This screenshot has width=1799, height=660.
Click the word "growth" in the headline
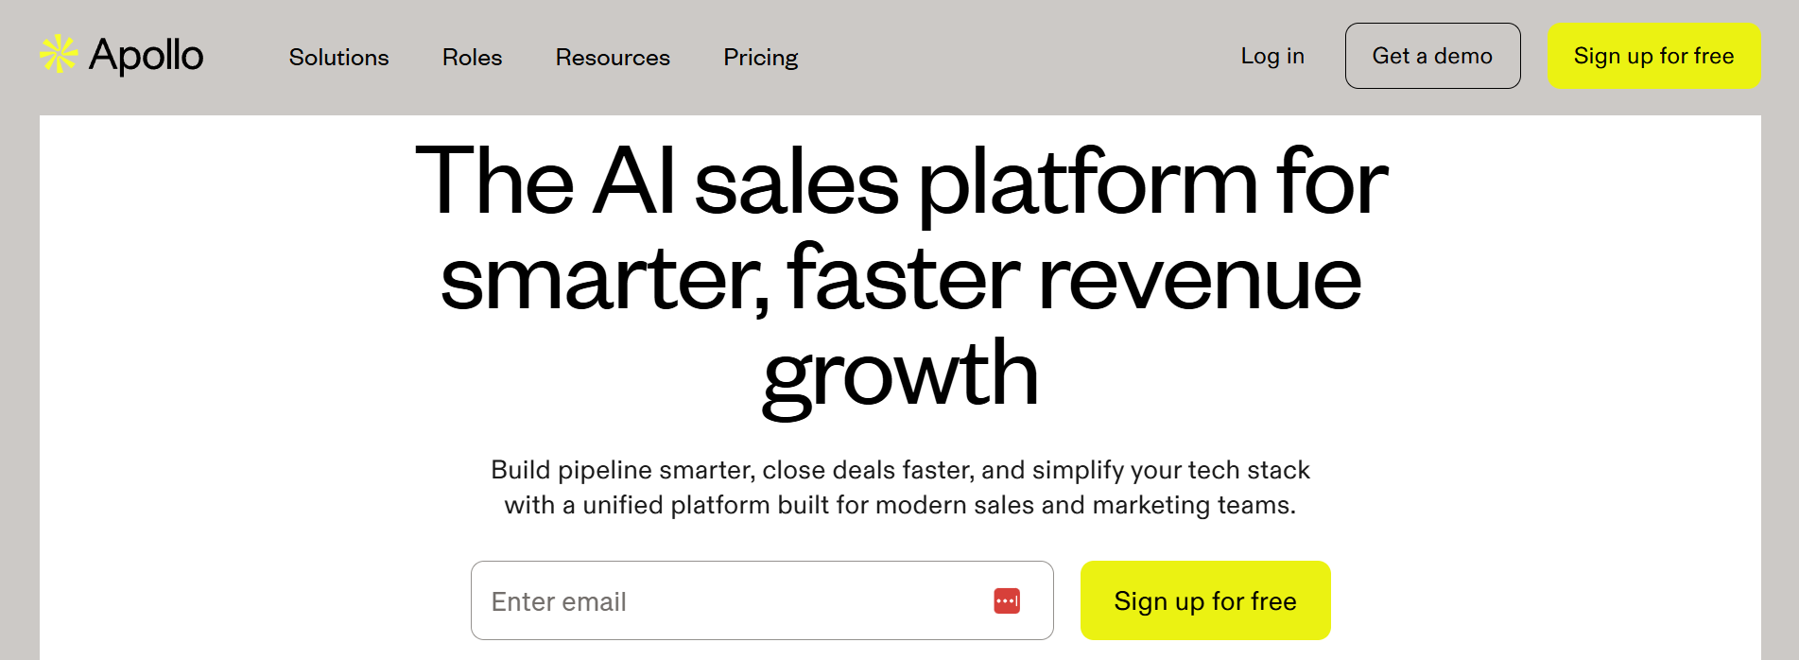point(900,375)
